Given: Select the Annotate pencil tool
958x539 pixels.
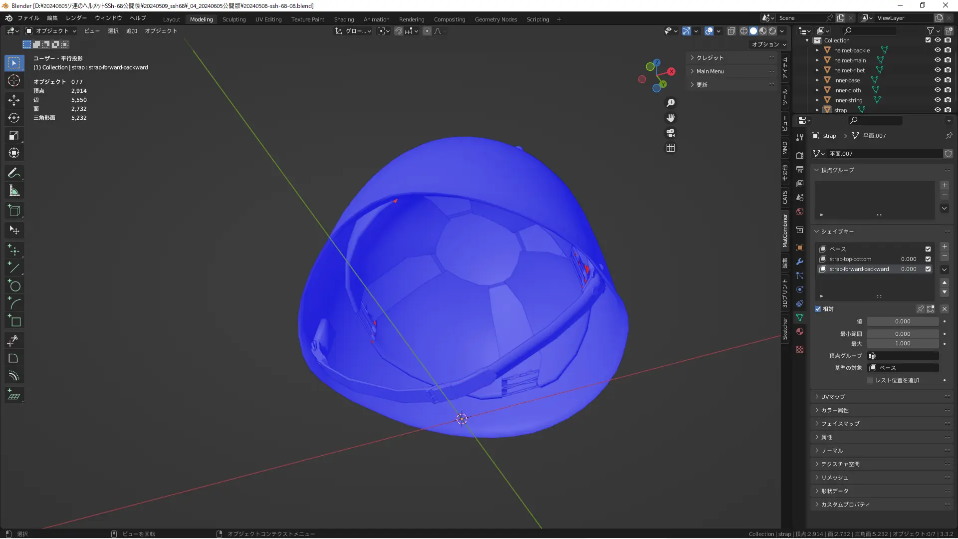Looking at the screenshot, I should click(x=14, y=173).
